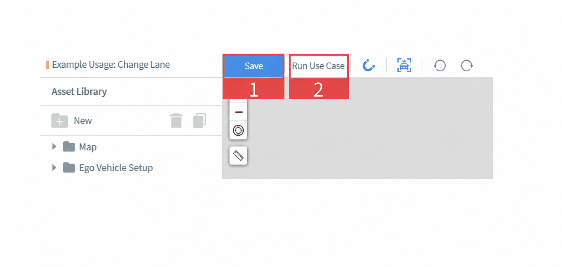The height and width of the screenshot is (267, 562).
Task: Click the Run Use Case button
Action: (x=318, y=66)
